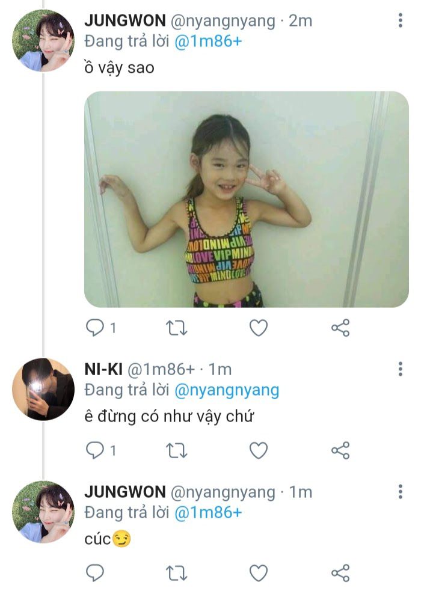This screenshot has width=433, height=591.
Task: Like the tweet with the attached photo
Action: [x=259, y=328]
